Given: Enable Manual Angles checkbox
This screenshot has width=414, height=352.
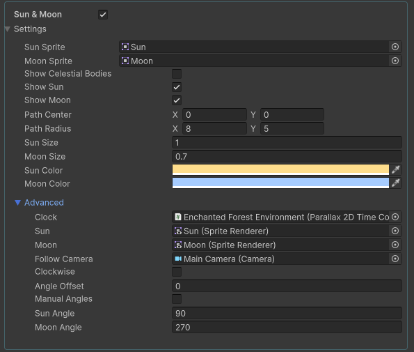Looking at the screenshot, I should pyautogui.click(x=177, y=299).
